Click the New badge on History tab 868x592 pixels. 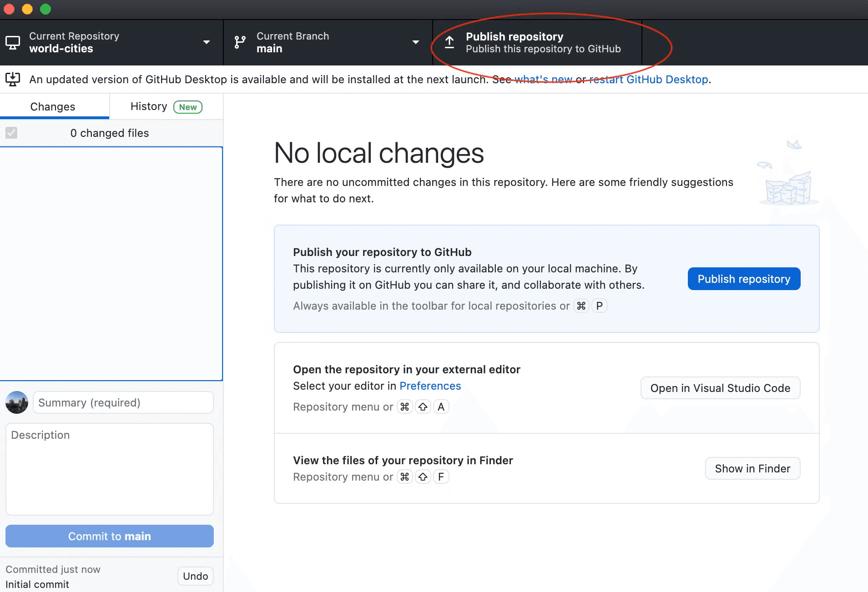tap(188, 107)
